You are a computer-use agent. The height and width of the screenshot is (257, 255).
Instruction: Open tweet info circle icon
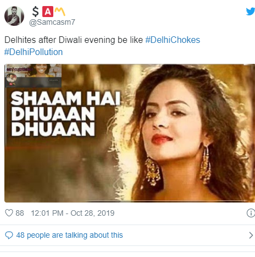[251, 213]
